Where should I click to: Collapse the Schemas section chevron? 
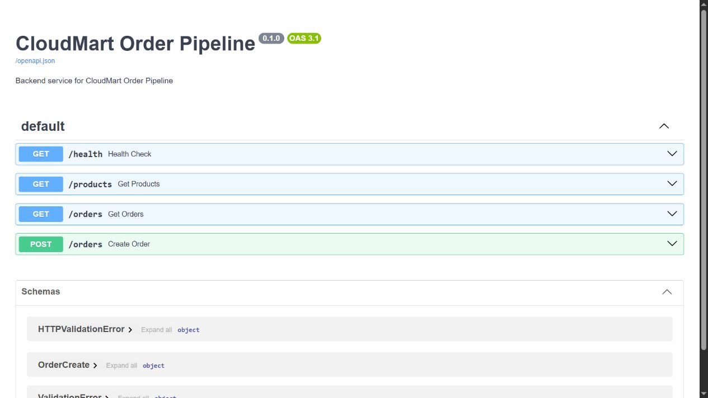[x=667, y=292]
